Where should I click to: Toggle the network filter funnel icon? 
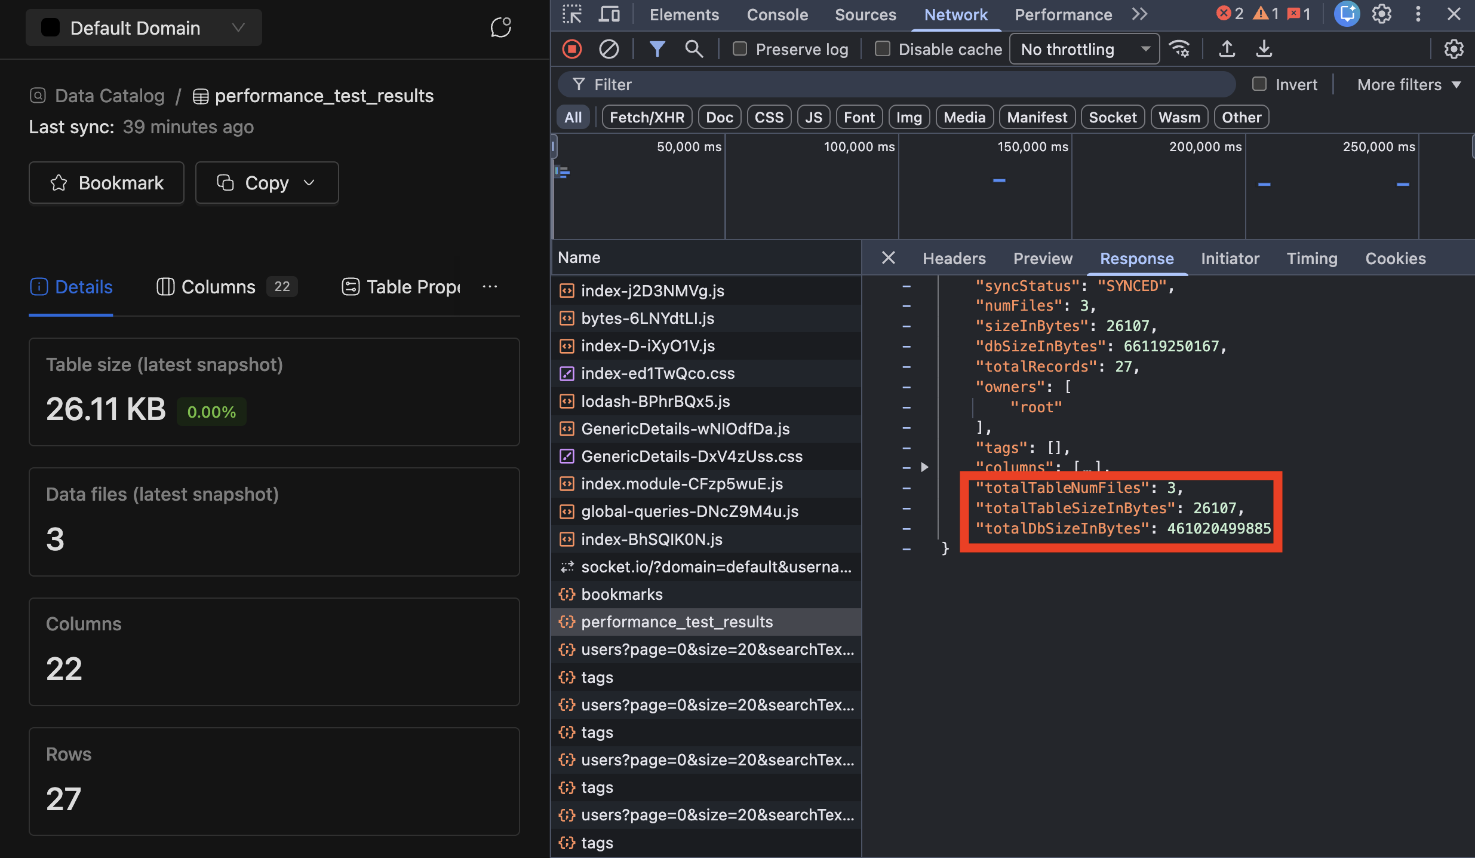pyautogui.click(x=657, y=49)
